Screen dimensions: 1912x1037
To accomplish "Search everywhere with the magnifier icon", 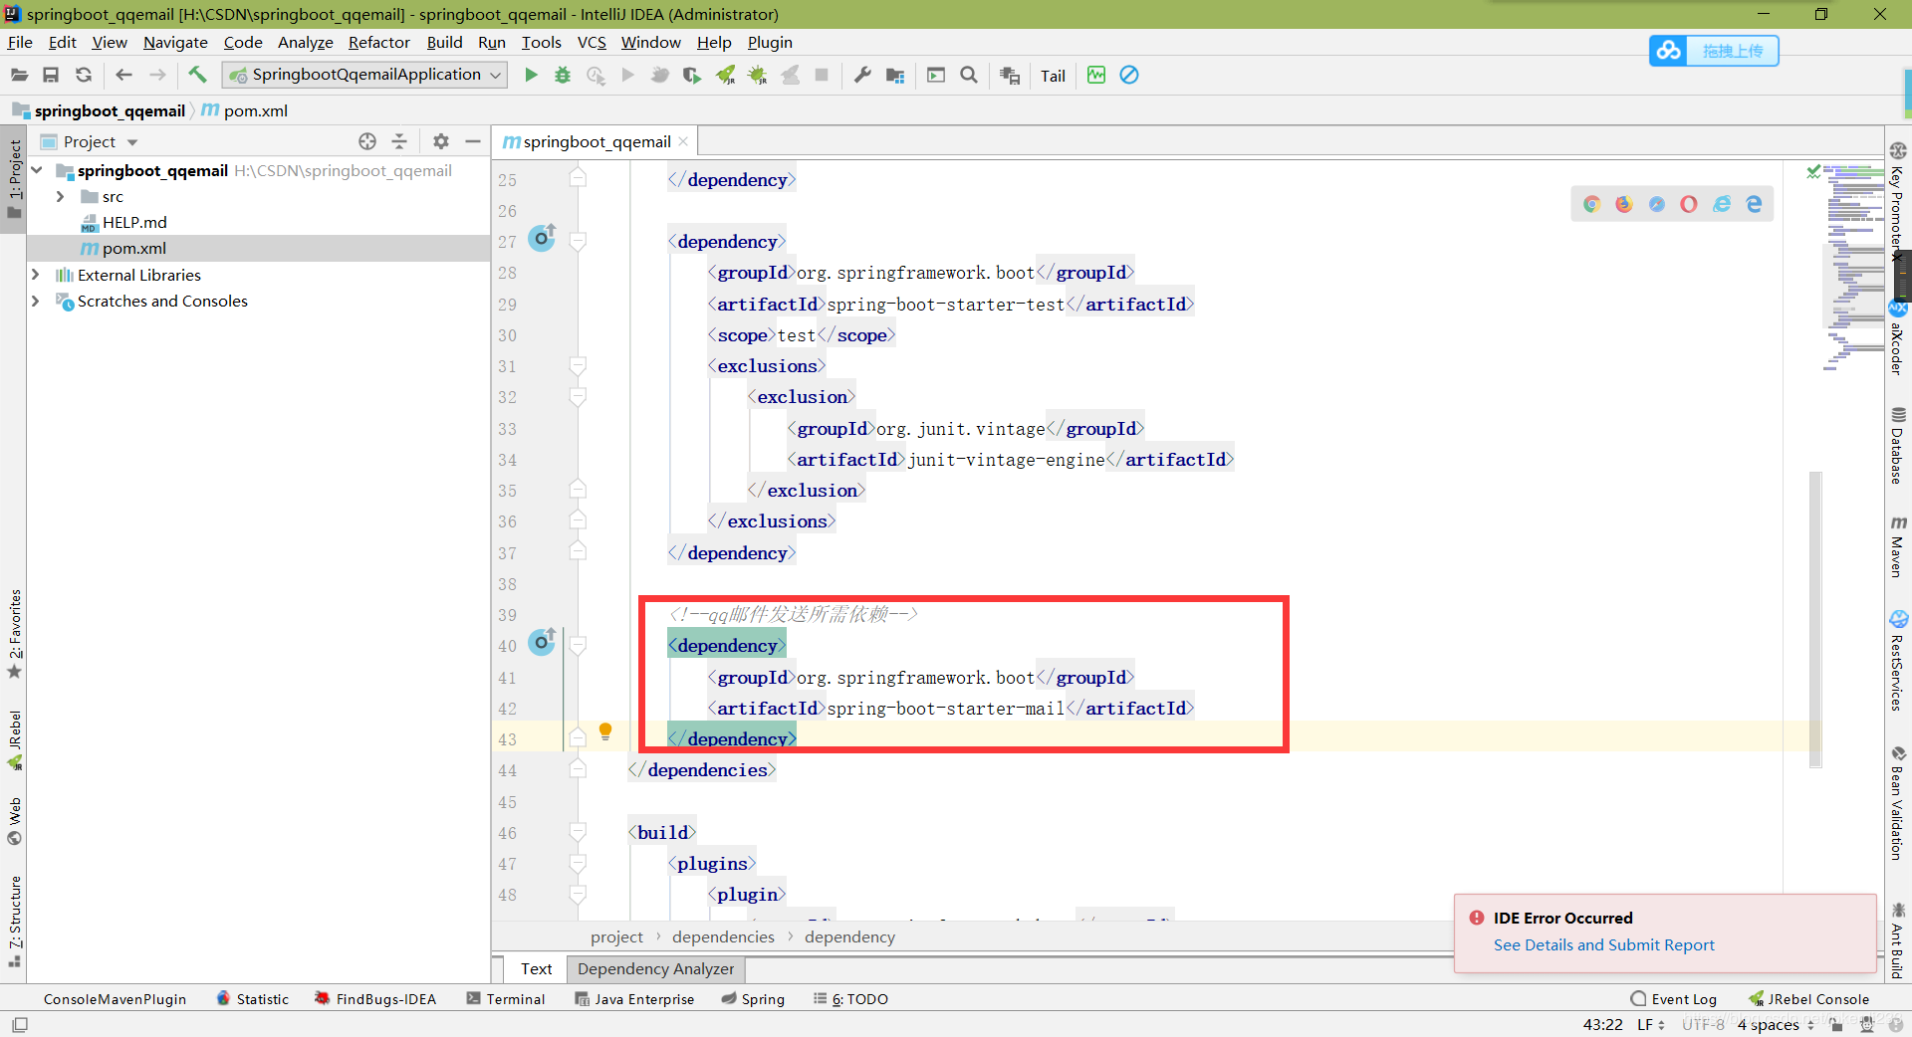I will coord(969,75).
